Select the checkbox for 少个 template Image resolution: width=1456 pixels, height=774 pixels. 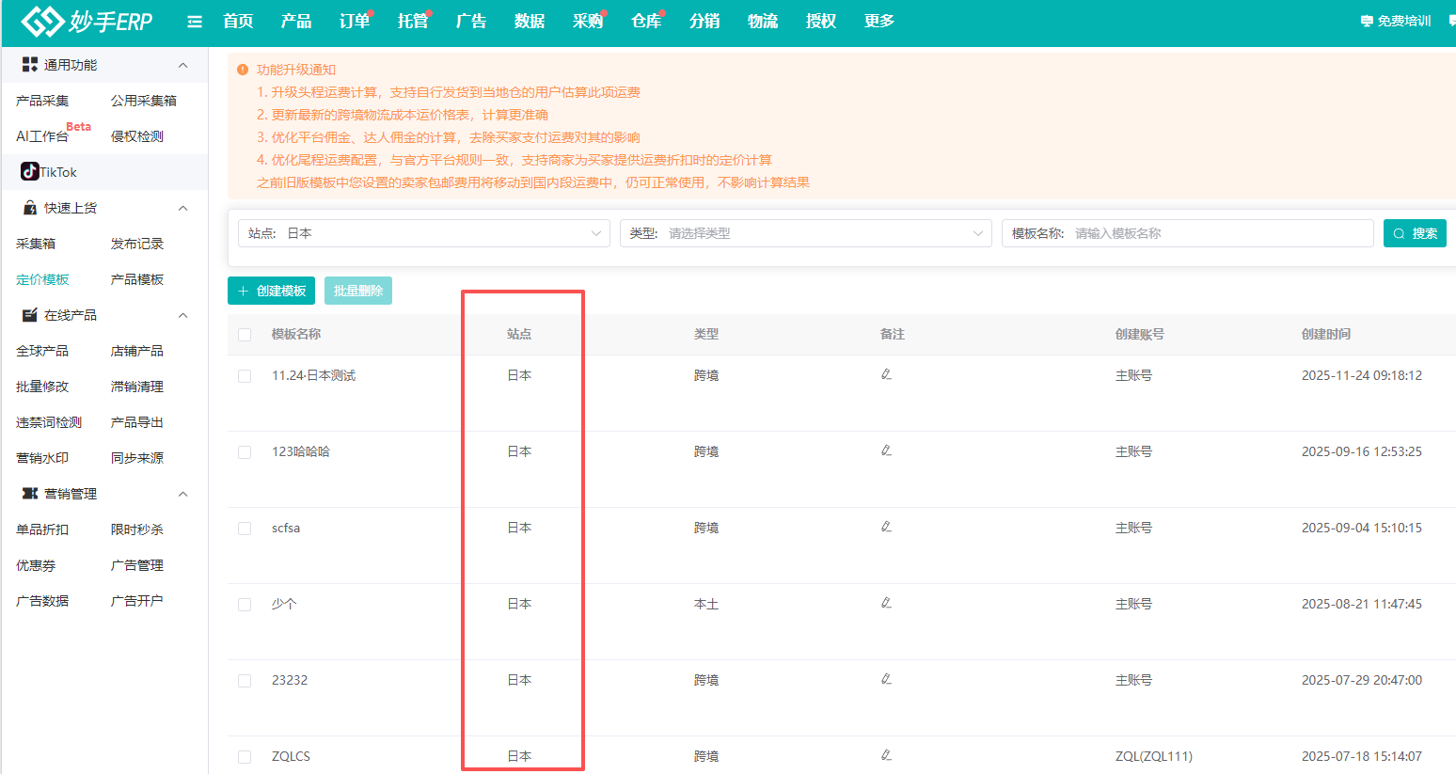pos(245,605)
